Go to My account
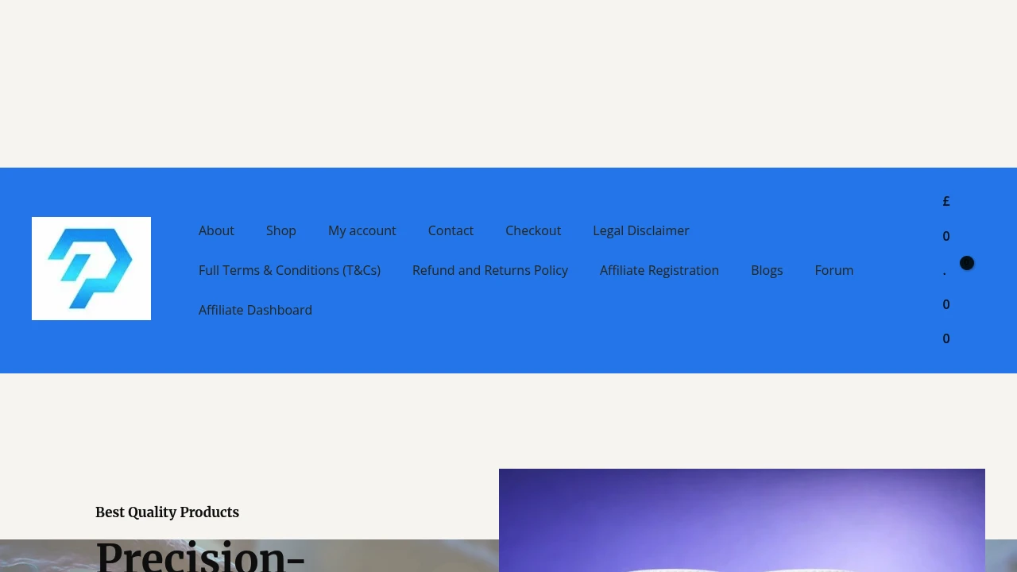This screenshot has height=572, width=1017. [362, 230]
